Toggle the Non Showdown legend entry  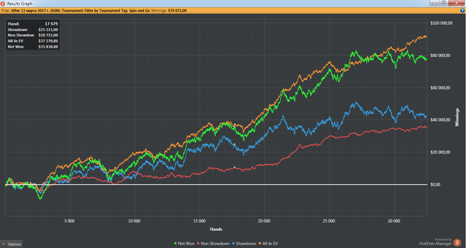click(x=214, y=243)
